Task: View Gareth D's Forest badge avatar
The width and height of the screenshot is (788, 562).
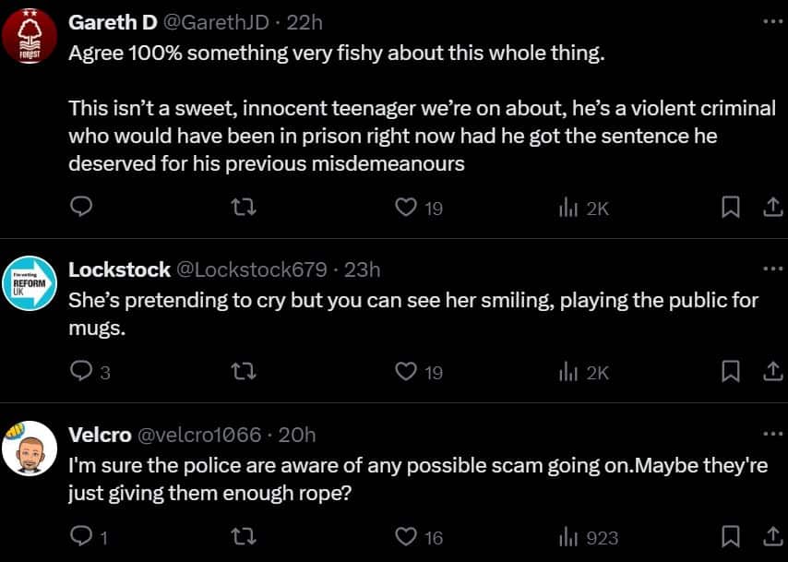Action: [30, 36]
